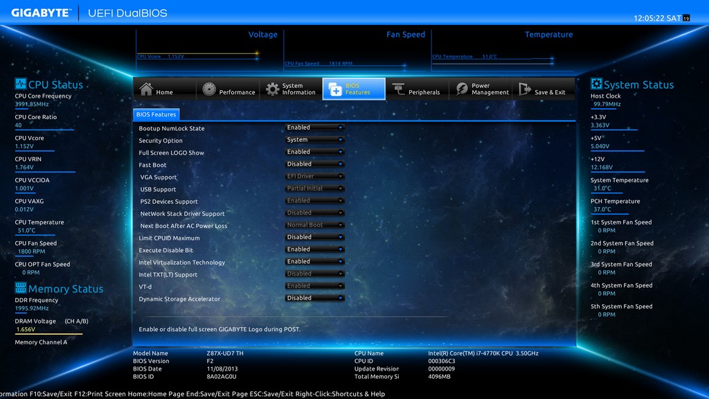
Task: Click the Home house icon
Action: (x=146, y=89)
